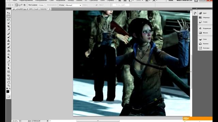
Task: Select the Eyedropper tool
Action: tap(9, 29)
